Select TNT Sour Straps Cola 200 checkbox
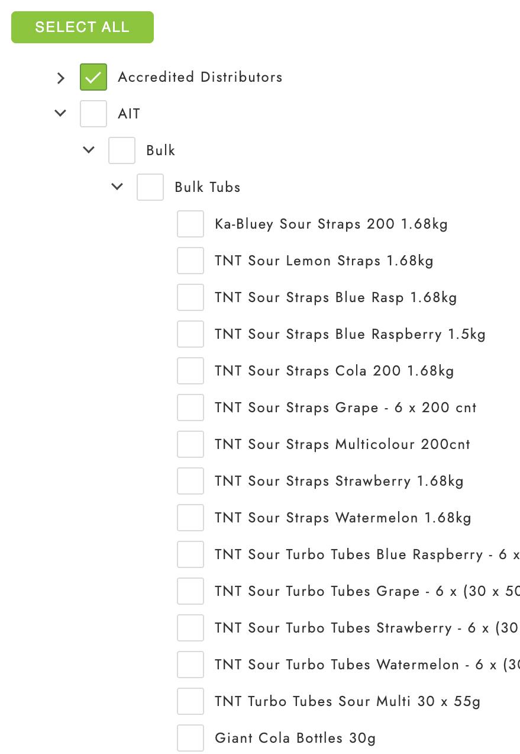The height and width of the screenshot is (754, 520). tap(190, 371)
